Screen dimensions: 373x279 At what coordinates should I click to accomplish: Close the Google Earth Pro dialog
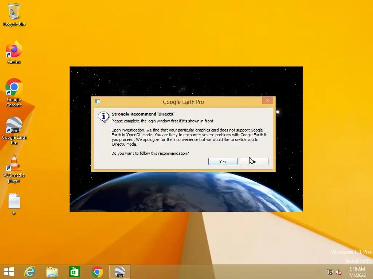pos(268,101)
